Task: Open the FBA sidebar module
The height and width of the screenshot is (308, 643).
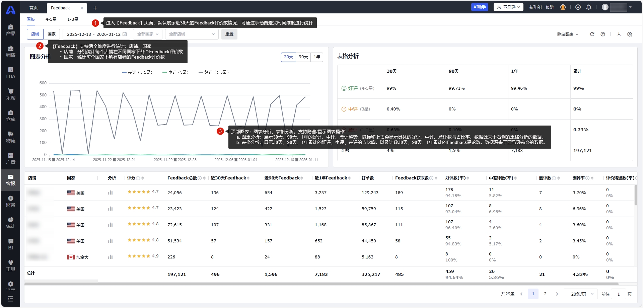Action: [11, 73]
